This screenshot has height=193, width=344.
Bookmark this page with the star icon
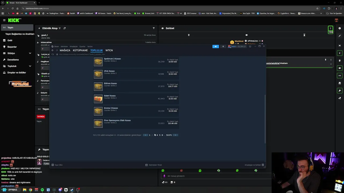click(317, 8)
